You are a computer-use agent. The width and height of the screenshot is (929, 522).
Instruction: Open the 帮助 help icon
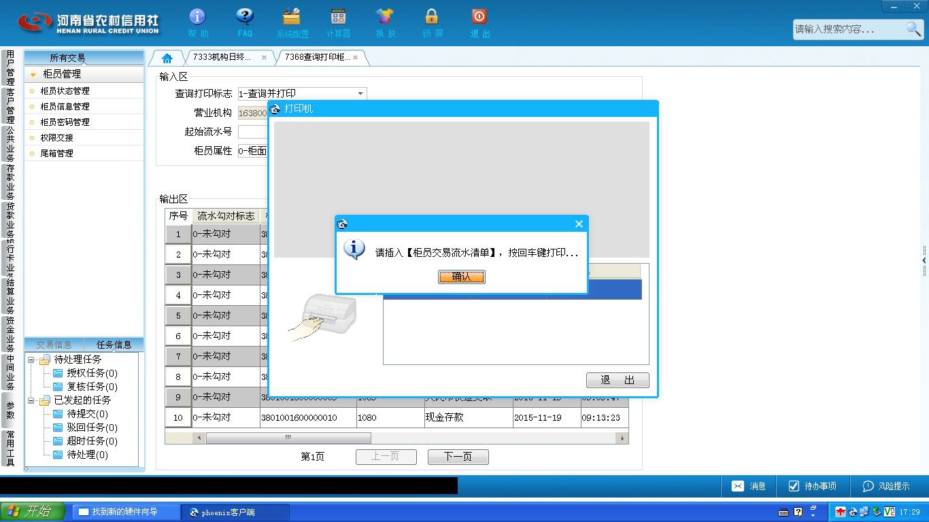(x=198, y=22)
